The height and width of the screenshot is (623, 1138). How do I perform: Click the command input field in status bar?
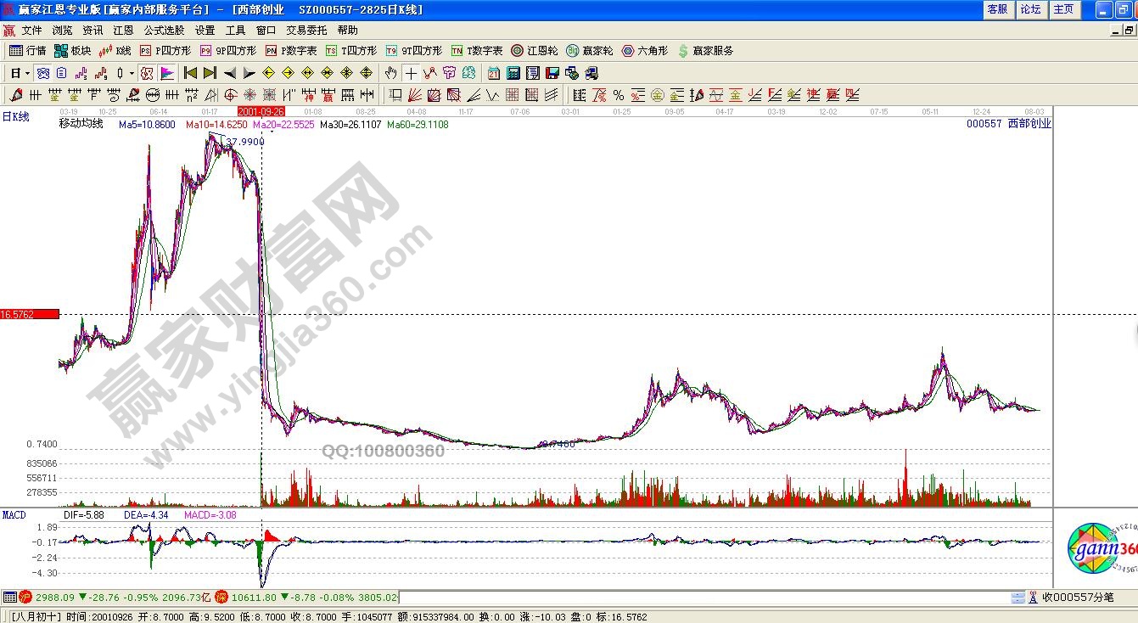(x=703, y=598)
